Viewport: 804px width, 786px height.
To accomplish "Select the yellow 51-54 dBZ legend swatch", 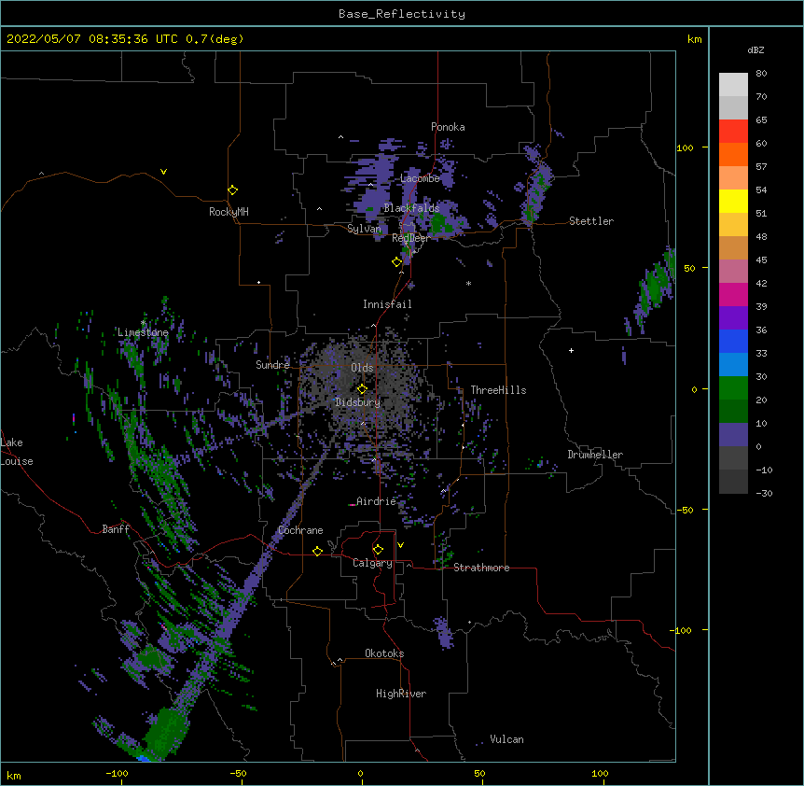I will [x=733, y=201].
